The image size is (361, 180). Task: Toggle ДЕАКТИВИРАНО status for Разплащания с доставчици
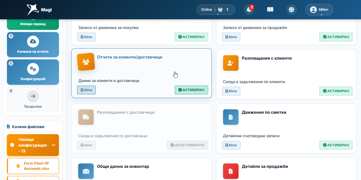point(187,145)
